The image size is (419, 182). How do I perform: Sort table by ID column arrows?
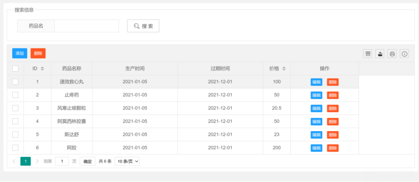(42, 69)
